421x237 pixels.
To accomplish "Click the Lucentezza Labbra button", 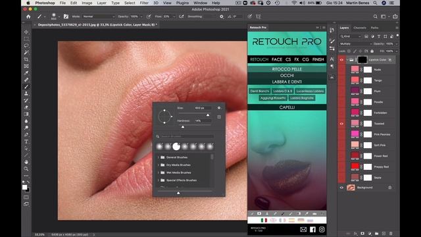I will [x=310, y=91].
